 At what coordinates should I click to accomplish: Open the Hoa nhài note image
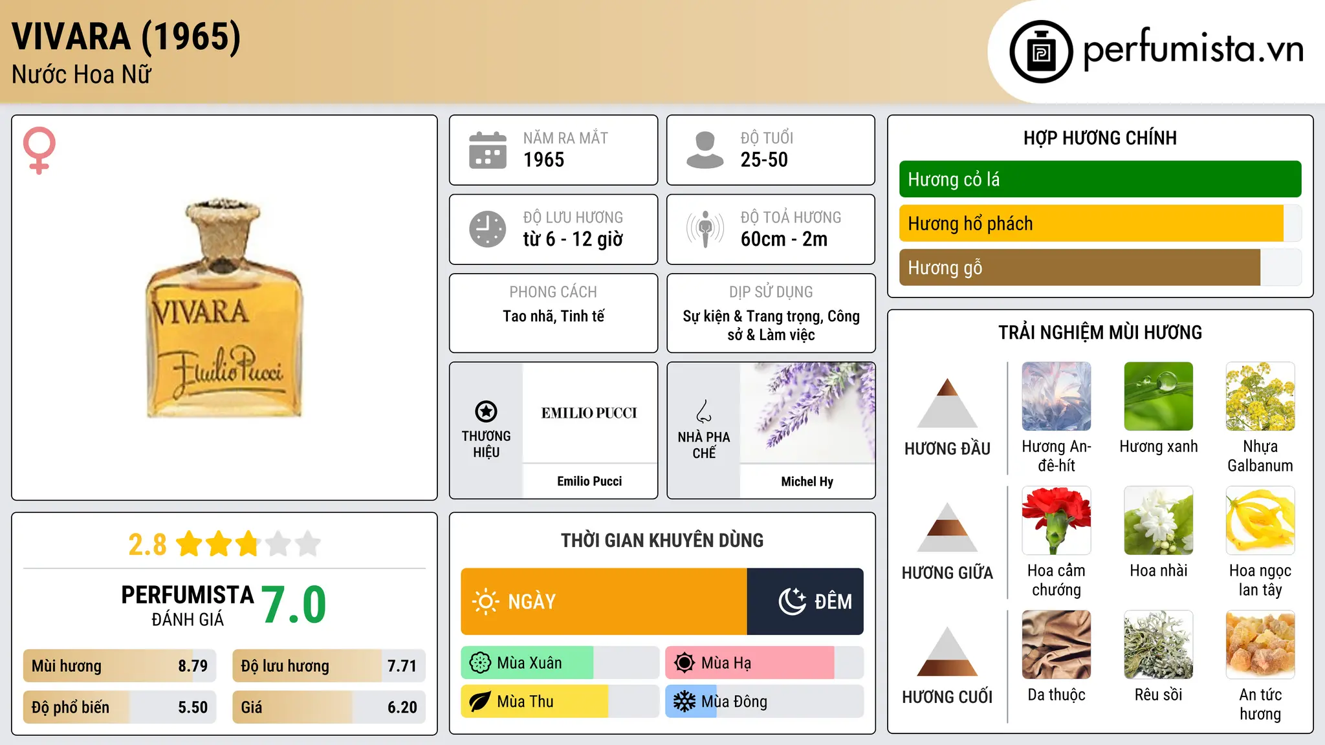(x=1159, y=521)
